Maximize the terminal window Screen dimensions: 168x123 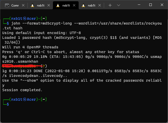click(x=151, y=5)
